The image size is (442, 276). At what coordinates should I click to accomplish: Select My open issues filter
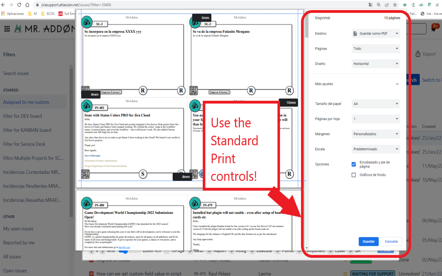coord(18,229)
